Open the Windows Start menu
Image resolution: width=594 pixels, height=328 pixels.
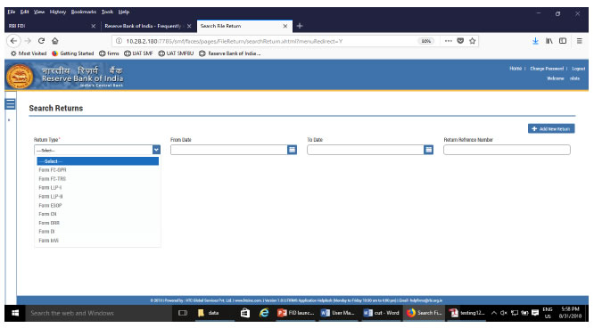(15, 313)
